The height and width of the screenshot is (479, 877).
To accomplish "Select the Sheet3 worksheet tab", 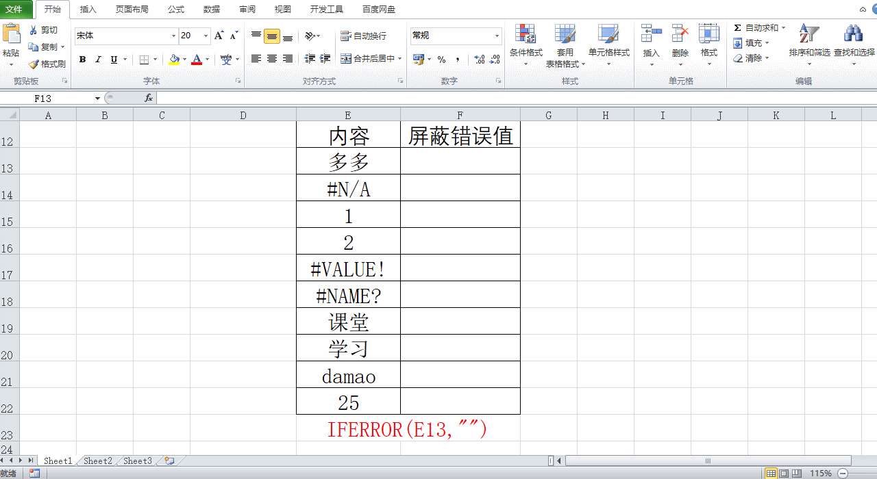I will tap(138, 461).
